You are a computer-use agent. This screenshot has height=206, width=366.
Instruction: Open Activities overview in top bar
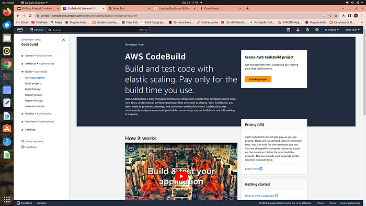8,3
